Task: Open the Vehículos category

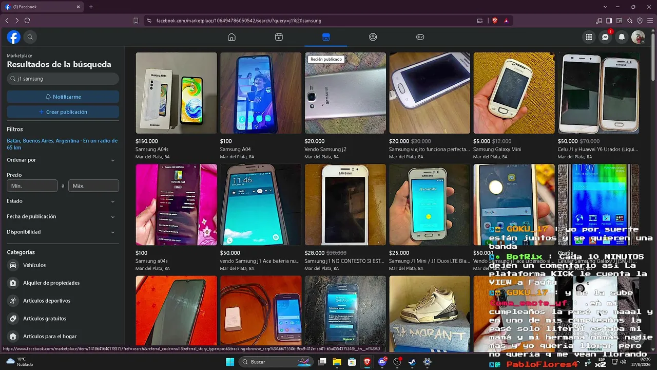Action: 63,265
